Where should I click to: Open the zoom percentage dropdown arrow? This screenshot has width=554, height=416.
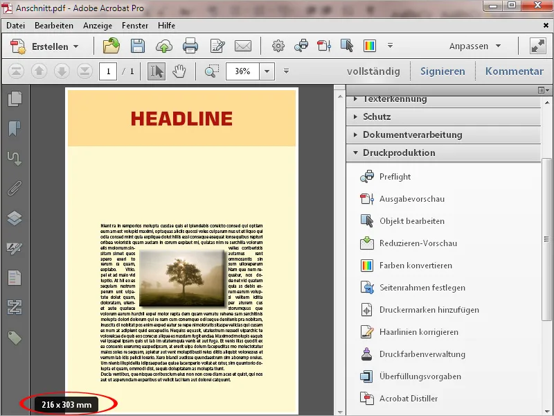point(267,71)
